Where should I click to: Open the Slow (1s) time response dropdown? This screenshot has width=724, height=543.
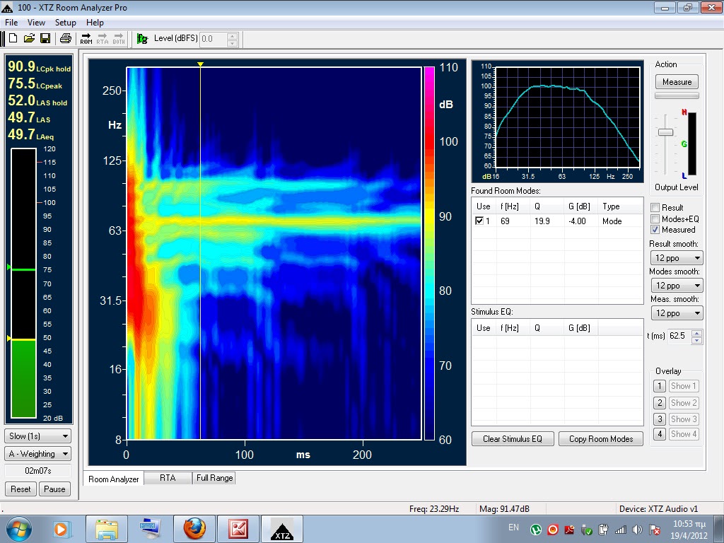[x=38, y=436]
